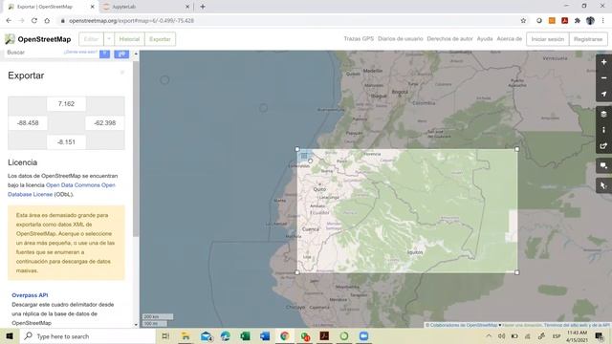Screen dimensions: 612x344
Task: Open Zoom from the taskbar
Action: click(x=363, y=336)
